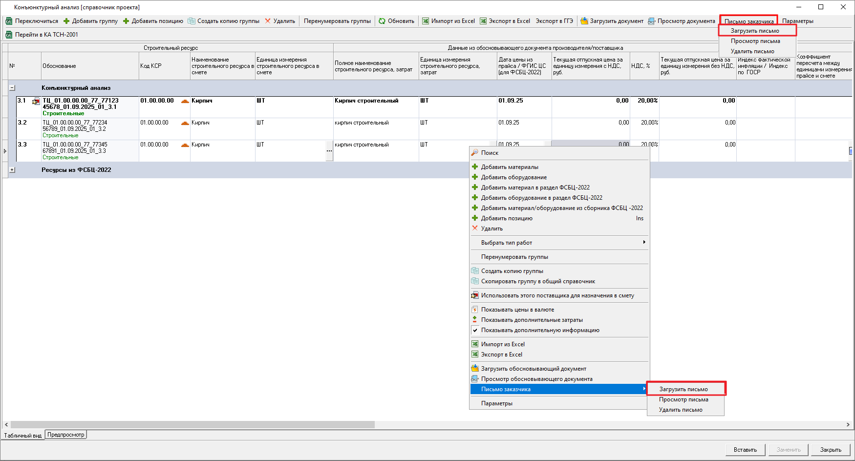This screenshot has width=855, height=461.
Task: Click the red X Удалить toolbar icon
Action: tap(268, 21)
